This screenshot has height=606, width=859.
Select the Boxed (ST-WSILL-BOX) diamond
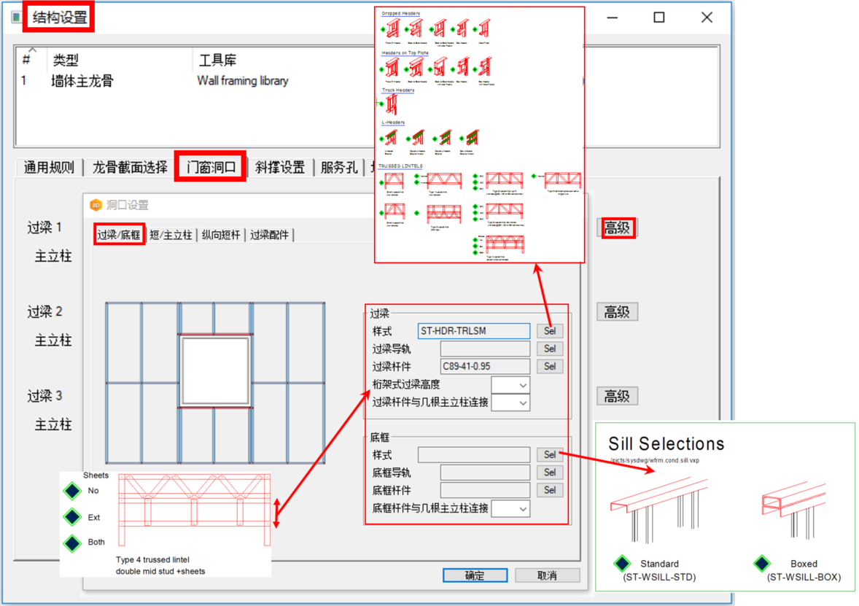[762, 563]
